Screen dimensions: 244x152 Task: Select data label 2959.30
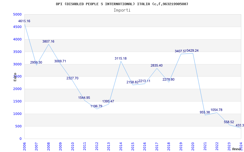(x=36, y=63)
